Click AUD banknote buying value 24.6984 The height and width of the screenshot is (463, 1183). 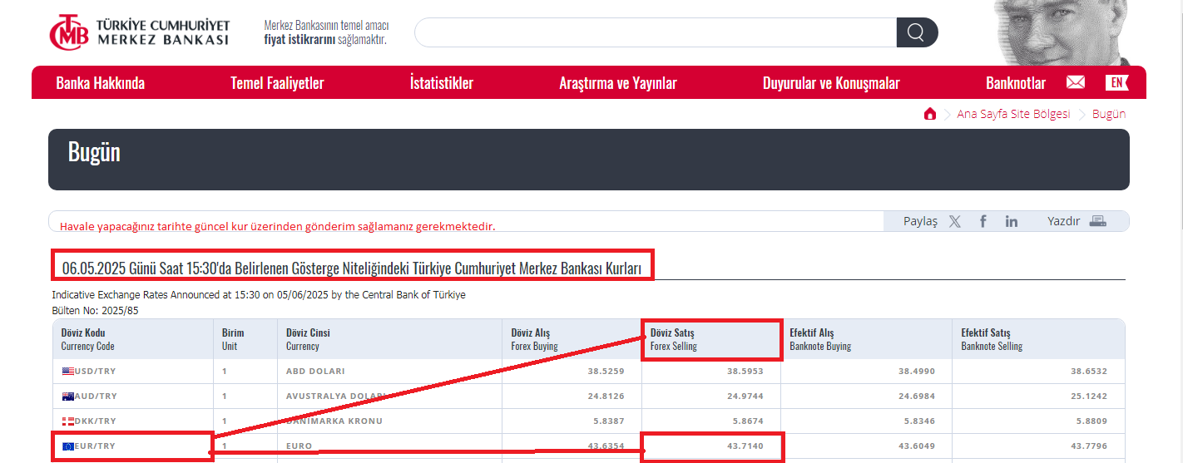[918, 396]
